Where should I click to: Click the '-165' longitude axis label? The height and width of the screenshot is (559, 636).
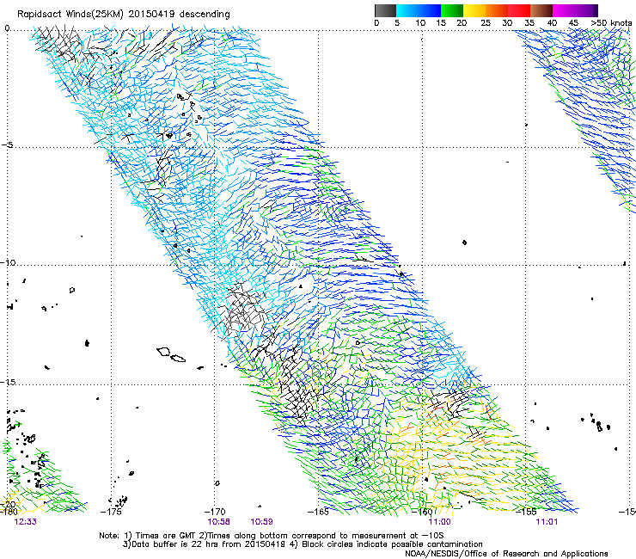318,512
